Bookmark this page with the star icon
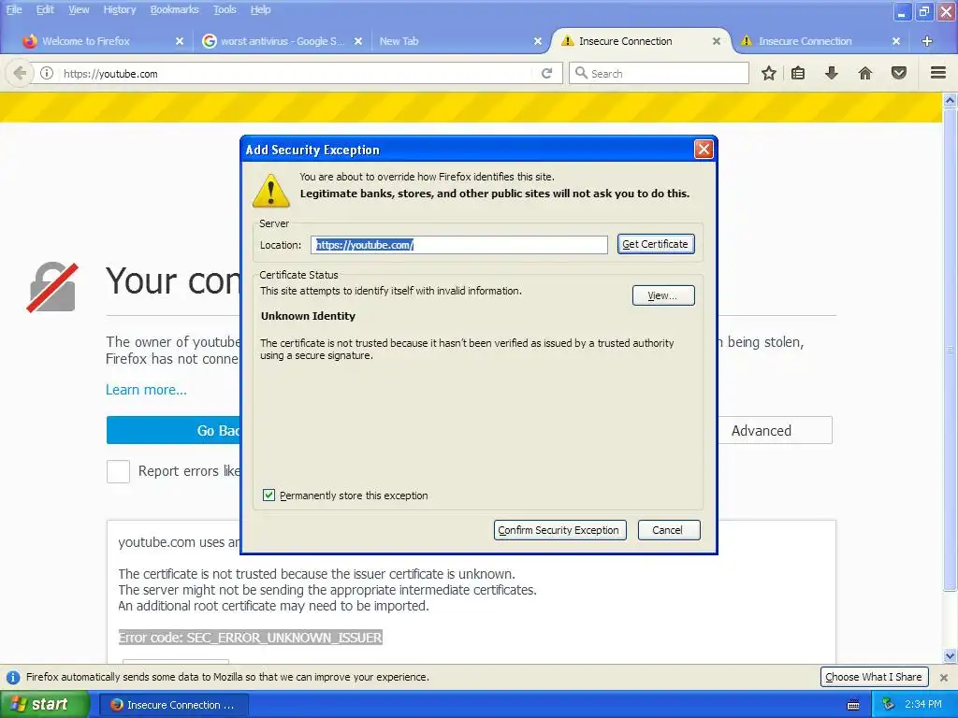958x718 pixels. point(769,73)
